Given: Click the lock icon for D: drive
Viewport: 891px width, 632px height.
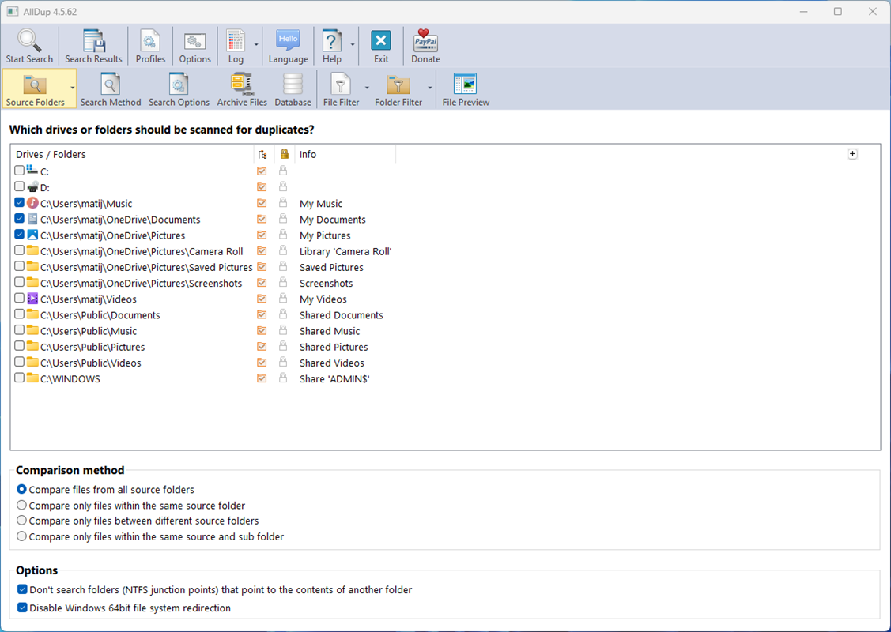Looking at the screenshot, I should tap(283, 186).
